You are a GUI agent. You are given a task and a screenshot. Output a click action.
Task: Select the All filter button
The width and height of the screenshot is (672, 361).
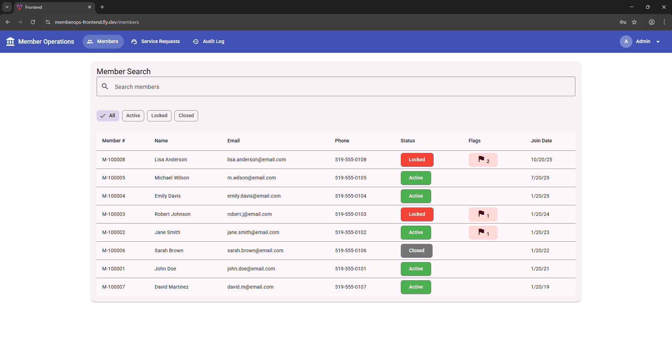tap(107, 115)
